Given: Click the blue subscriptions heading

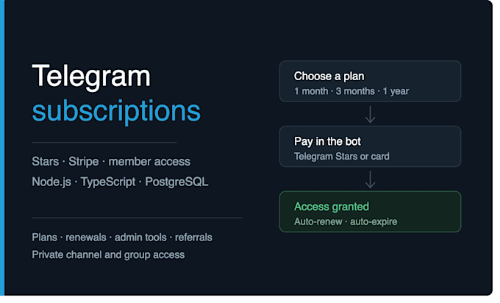Looking at the screenshot, I should pos(116,111).
